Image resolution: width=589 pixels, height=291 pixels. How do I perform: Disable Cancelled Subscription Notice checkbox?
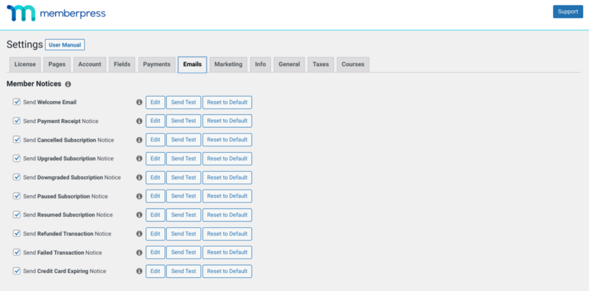(17, 139)
